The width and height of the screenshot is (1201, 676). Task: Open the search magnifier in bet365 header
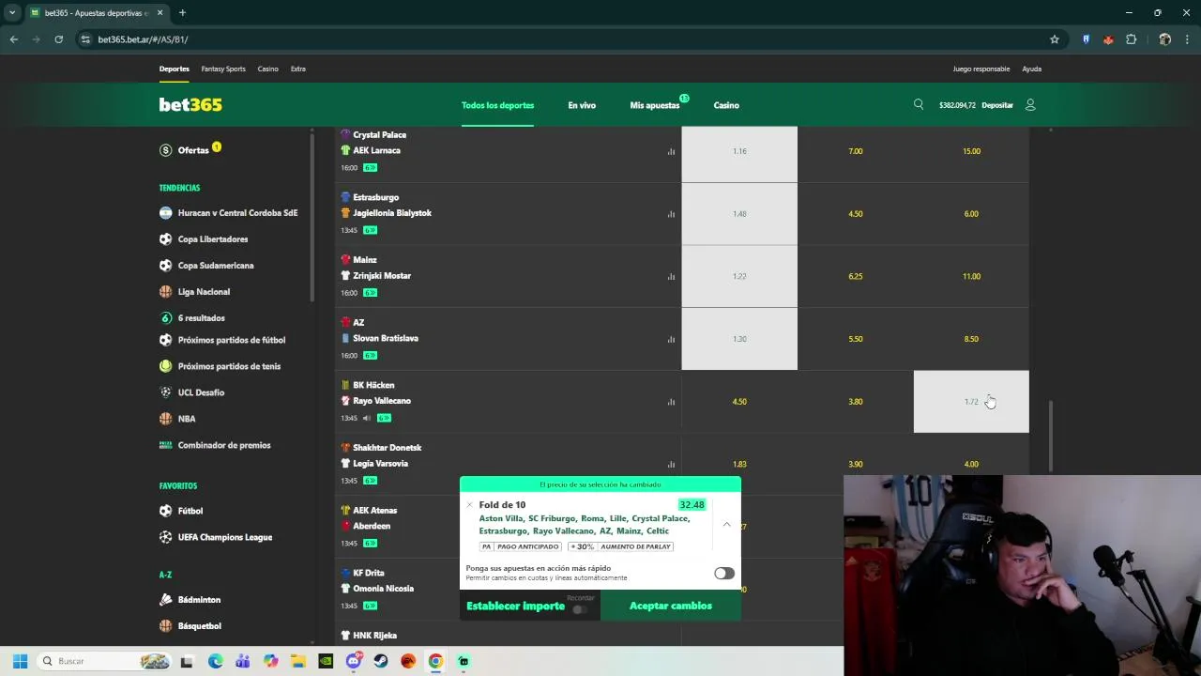point(919,104)
